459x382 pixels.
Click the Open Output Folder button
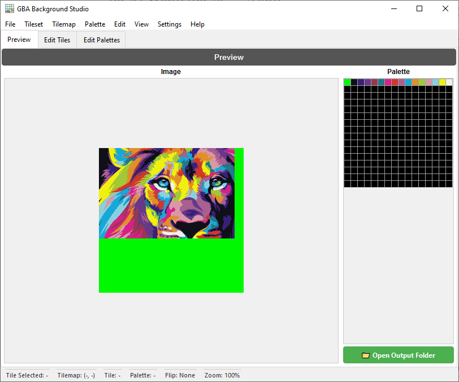(x=398, y=355)
